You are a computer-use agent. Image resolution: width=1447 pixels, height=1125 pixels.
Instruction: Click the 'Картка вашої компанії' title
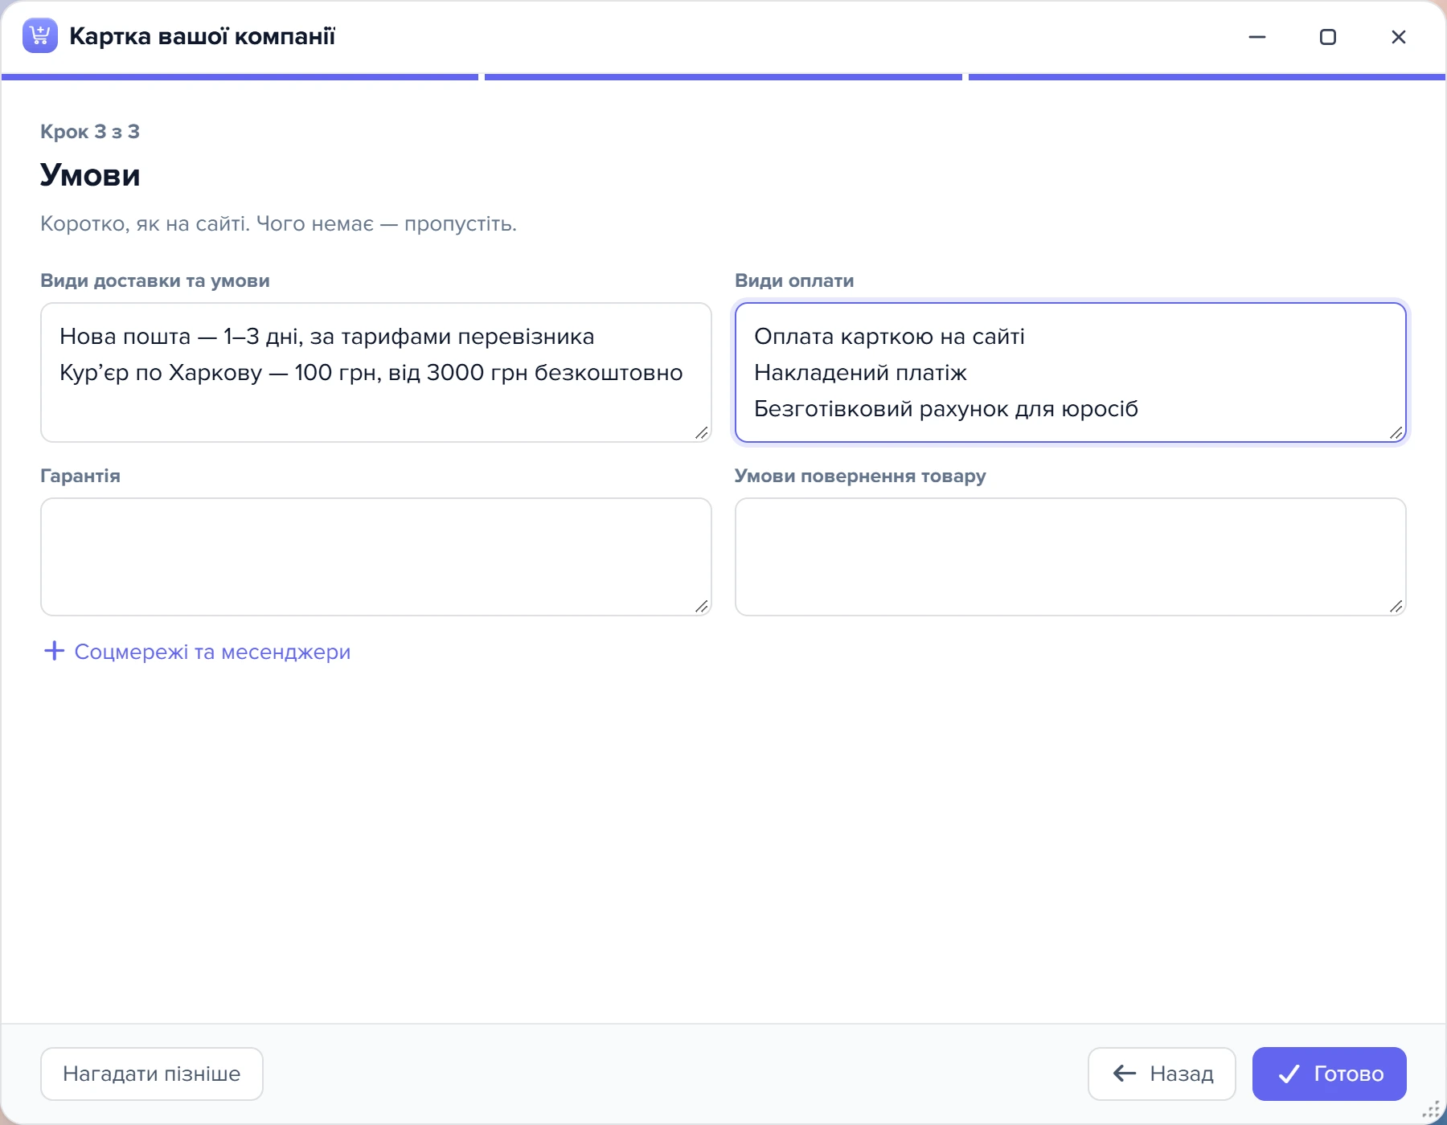(x=202, y=36)
